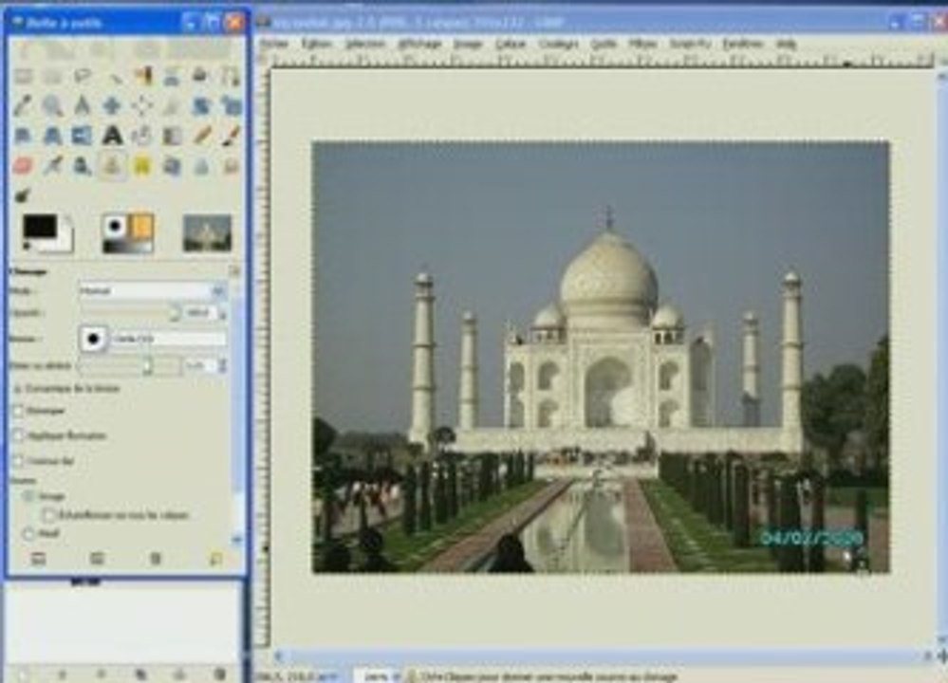Enable Échantillonner sur tous les calques
This screenshot has height=683, width=948.
[x=49, y=515]
